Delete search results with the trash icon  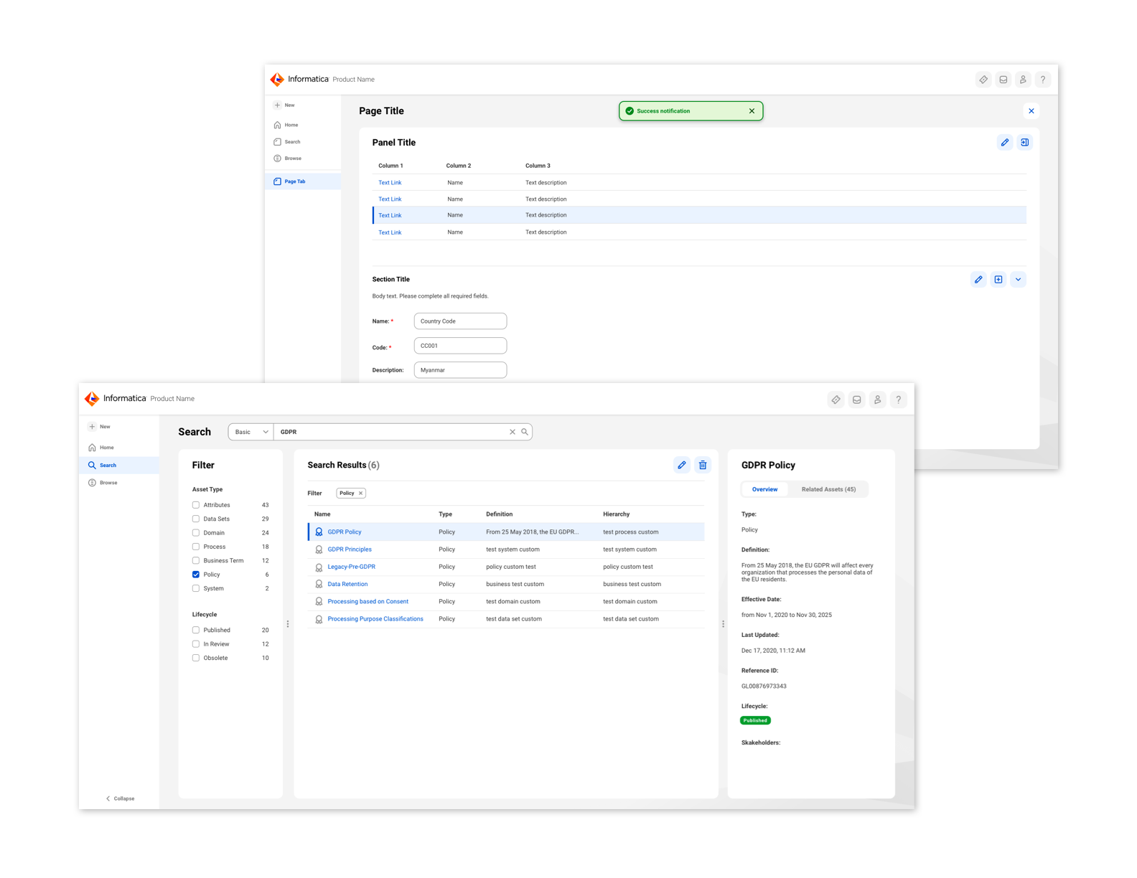[x=703, y=465]
